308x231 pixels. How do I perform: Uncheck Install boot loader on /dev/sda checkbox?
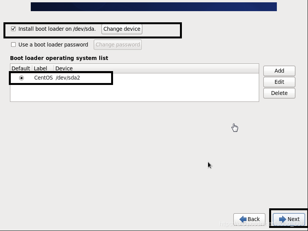pyautogui.click(x=13, y=29)
